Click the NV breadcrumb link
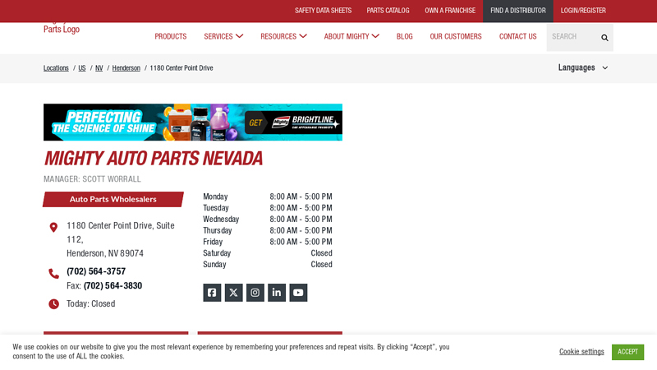The image size is (657, 370). click(99, 68)
